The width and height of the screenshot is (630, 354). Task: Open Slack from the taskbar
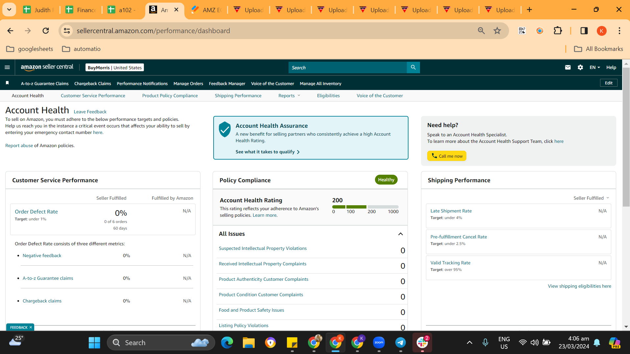click(422, 343)
